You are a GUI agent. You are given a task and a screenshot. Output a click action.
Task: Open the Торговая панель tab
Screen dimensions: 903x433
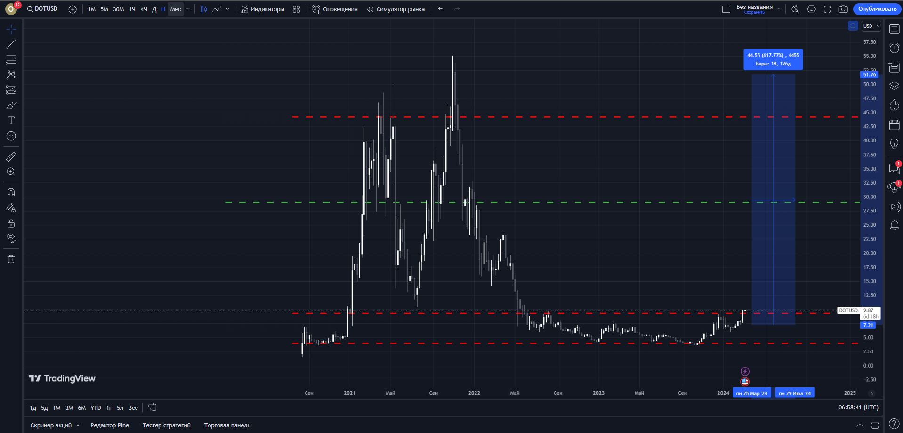coord(227,425)
